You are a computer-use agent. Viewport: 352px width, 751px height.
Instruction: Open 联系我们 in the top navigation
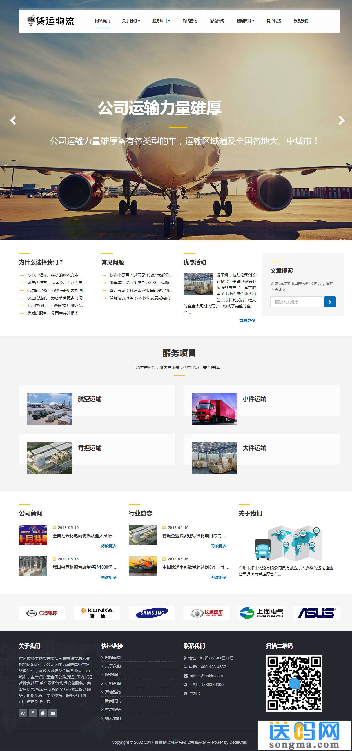(x=301, y=21)
